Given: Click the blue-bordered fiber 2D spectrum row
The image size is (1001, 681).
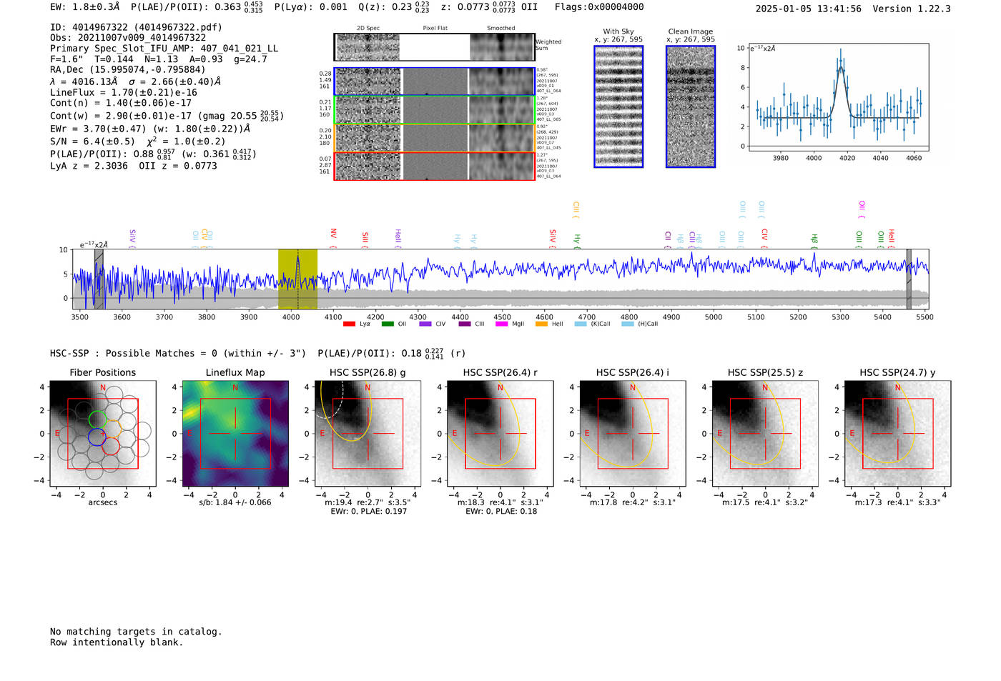Looking at the screenshot, I should click(x=434, y=81).
